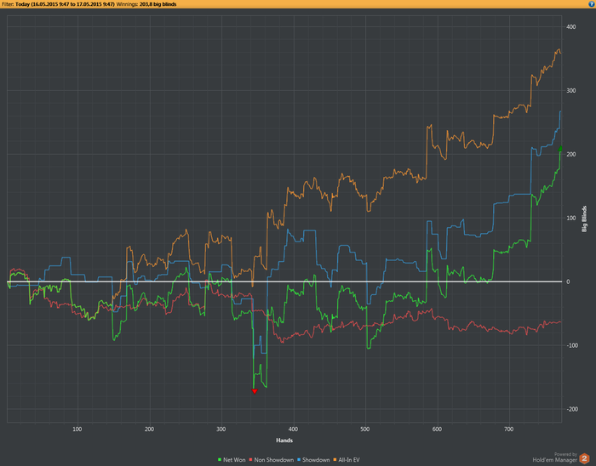Click the red Non Showdown legend square
This screenshot has width=596, height=466.
[x=250, y=460]
